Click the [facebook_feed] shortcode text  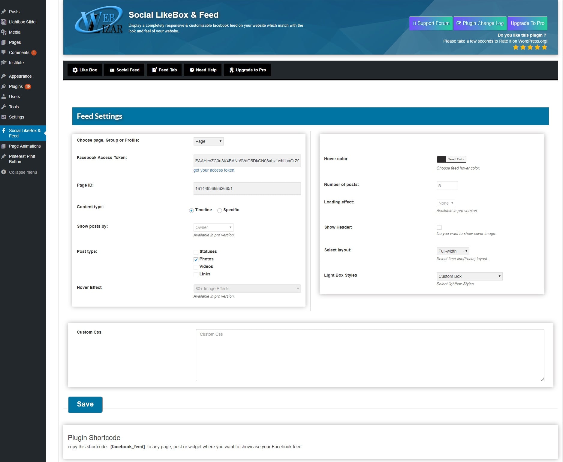(128, 447)
